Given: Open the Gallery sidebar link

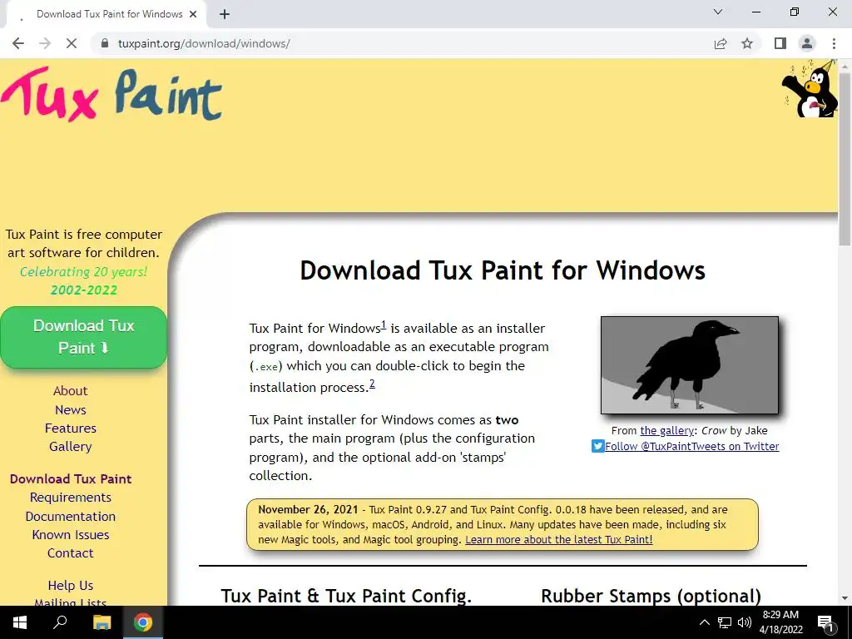Looking at the screenshot, I should click(70, 447).
